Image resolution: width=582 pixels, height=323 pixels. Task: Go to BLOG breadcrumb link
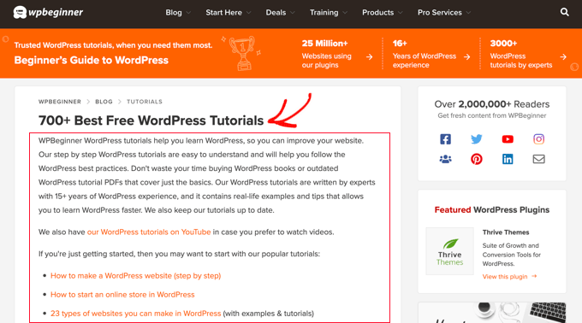click(x=104, y=102)
